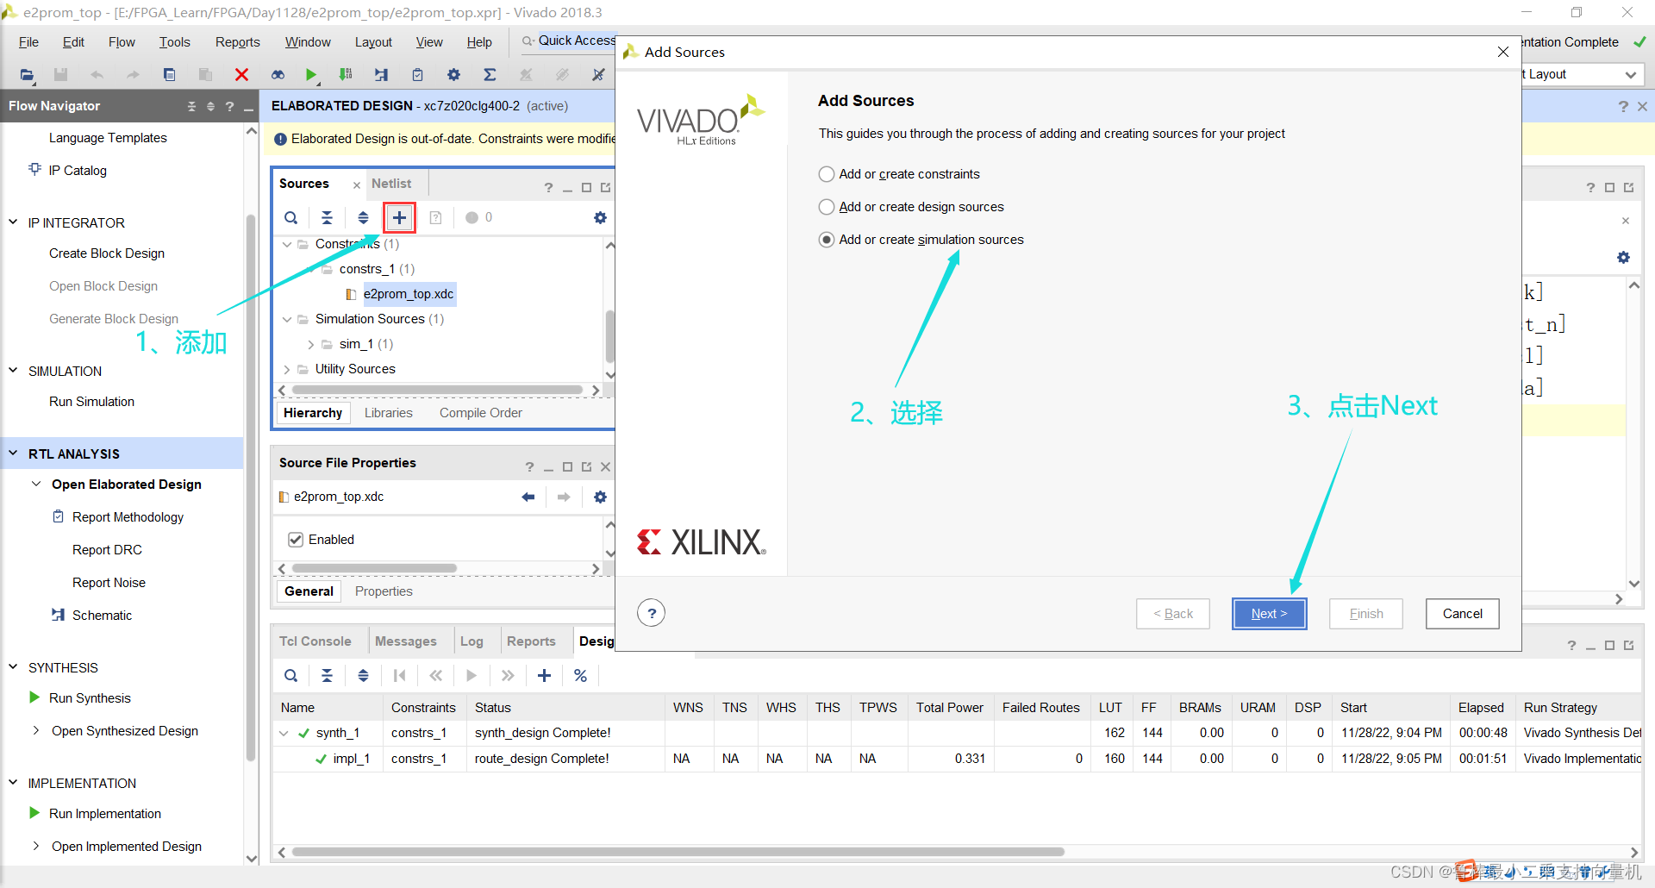
Task: Click the Next button
Action: (1269, 614)
